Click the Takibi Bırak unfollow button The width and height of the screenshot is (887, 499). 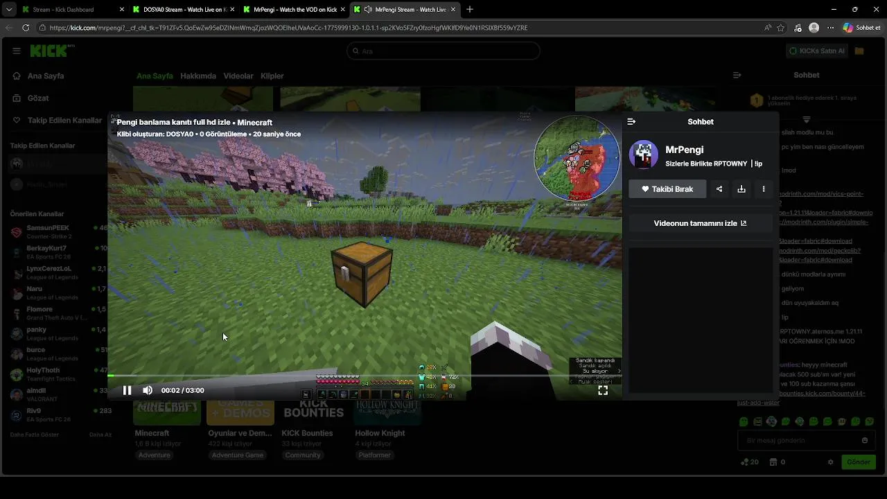tap(667, 189)
